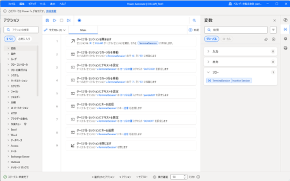Image resolution: width=290 pixels, height=181 pixels.
Task: Close the 変数 variables panel
Action: coord(274,20)
